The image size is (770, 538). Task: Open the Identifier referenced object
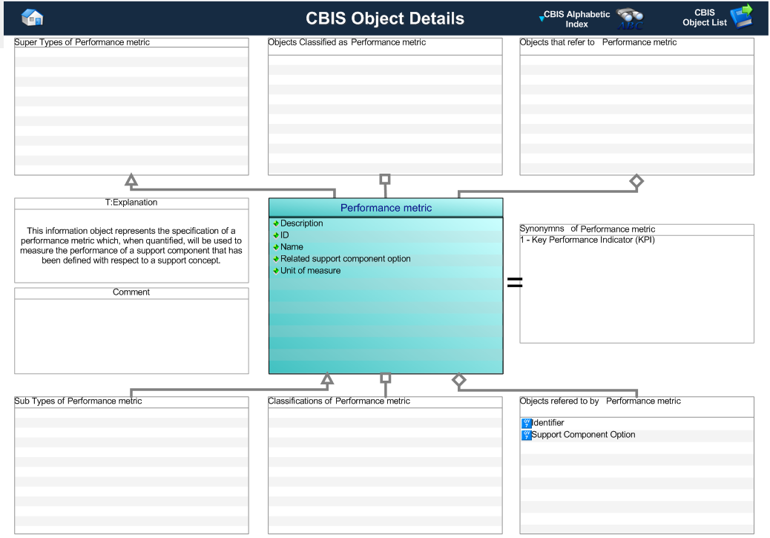point(548,423)
